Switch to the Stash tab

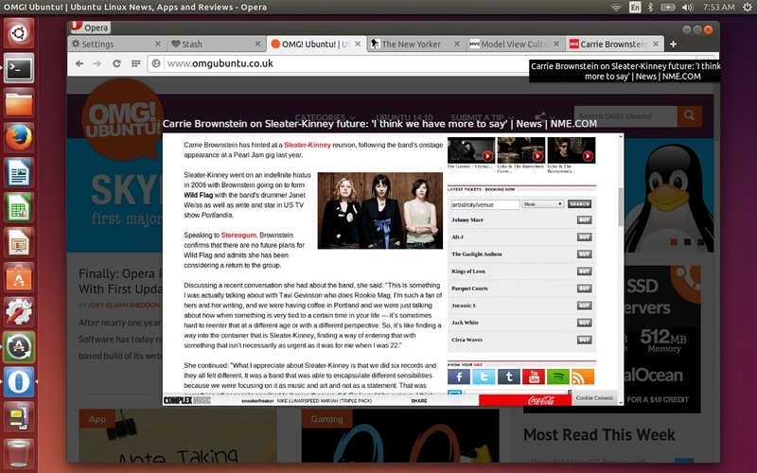coord(216,44)
